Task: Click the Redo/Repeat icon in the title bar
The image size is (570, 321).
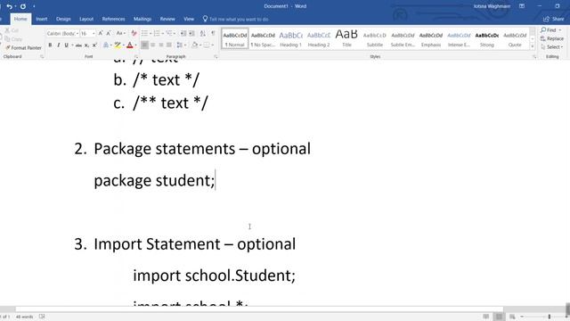Action: (23, 6)
